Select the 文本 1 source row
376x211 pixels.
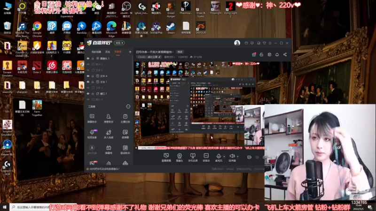click(x=109, y=82)
